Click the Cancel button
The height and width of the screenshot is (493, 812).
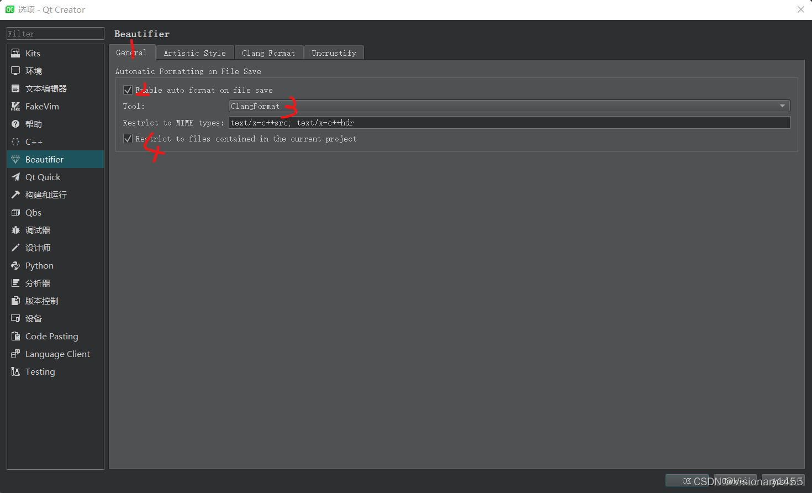tap(735, 481)
